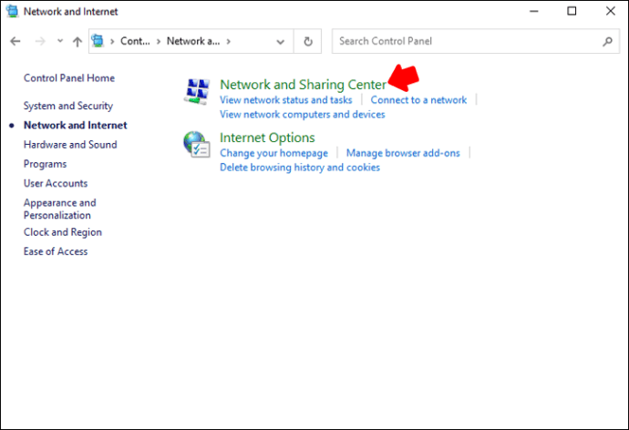Open the recent locations dropdown arrow
Screen dimensions: 629x430
[x=60, y=42]
